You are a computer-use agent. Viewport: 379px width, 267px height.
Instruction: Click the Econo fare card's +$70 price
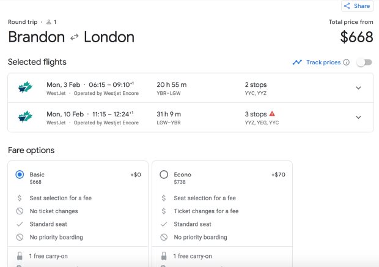(x=278, y=175)
